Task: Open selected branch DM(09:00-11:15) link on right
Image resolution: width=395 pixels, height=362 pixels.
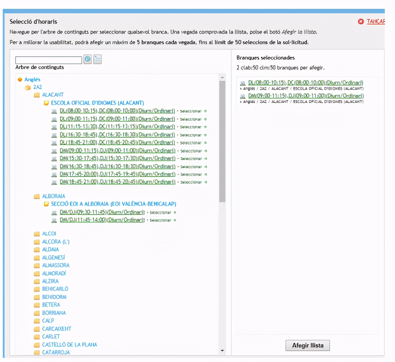Action: [x=306, y=96]
